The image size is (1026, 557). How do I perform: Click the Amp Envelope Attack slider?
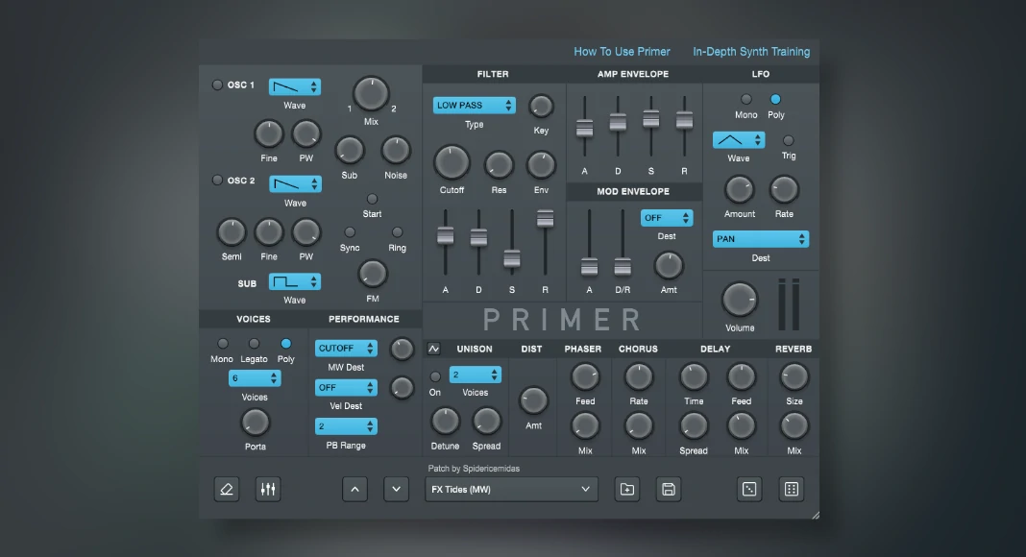(x=584, y=128)
